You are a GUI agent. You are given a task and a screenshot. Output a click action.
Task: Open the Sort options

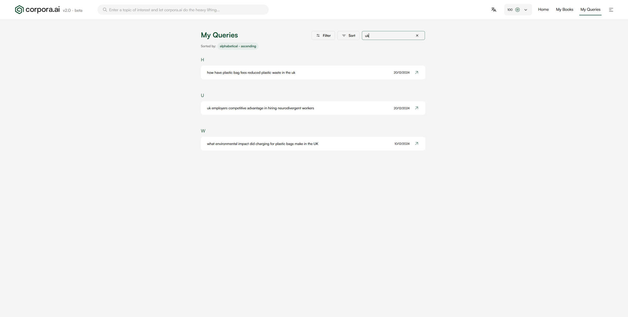[348, 36]
